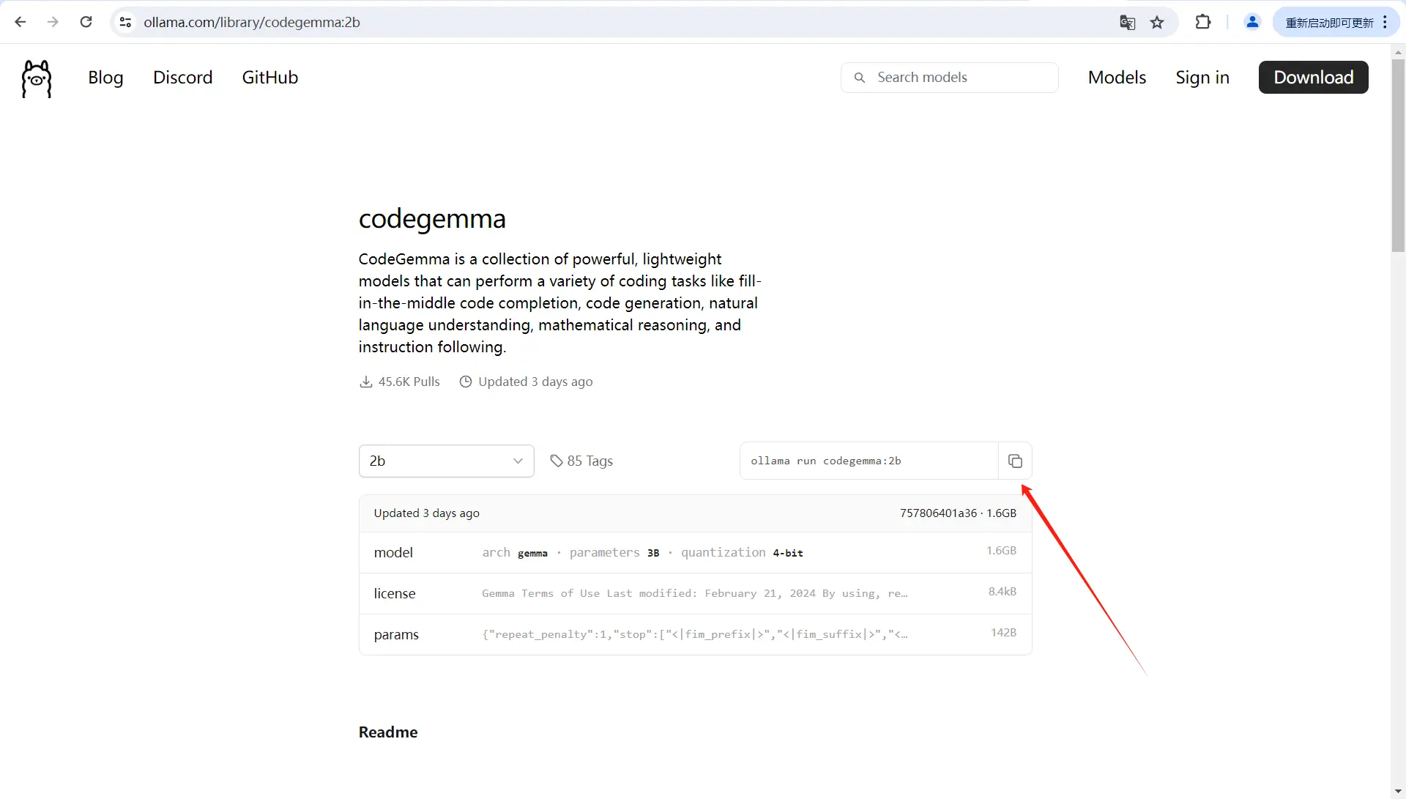Open the Google Translate page icon
This screenshot has width=1406, height=799.
click(x=1128, y=22)
